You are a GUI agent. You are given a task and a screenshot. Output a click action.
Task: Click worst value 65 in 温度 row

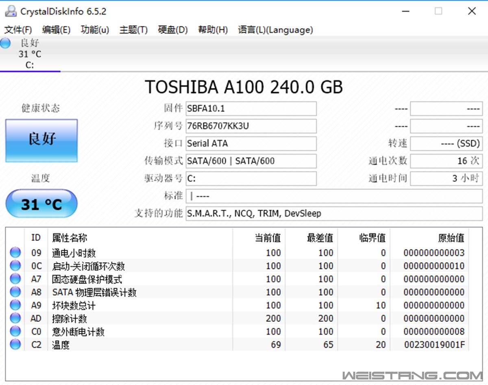328,345
